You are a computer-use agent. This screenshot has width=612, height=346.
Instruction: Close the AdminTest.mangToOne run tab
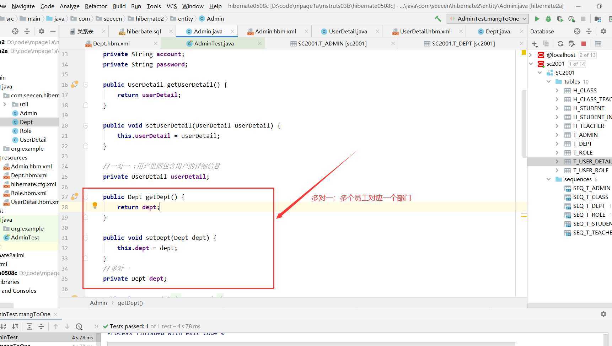click(55, 314)
